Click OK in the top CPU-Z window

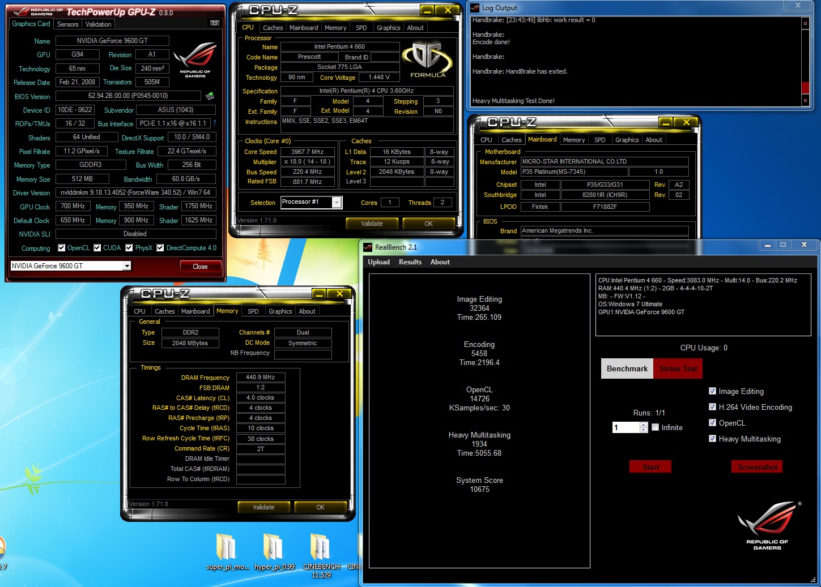[428, 224]
